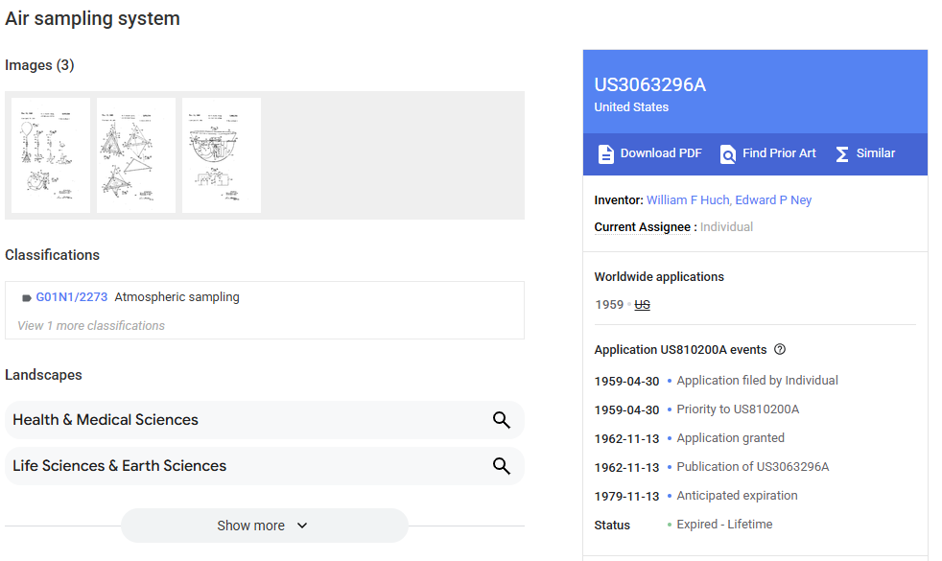Click the 'Application filed by Individual' event
942x561 pixels.
757,380
